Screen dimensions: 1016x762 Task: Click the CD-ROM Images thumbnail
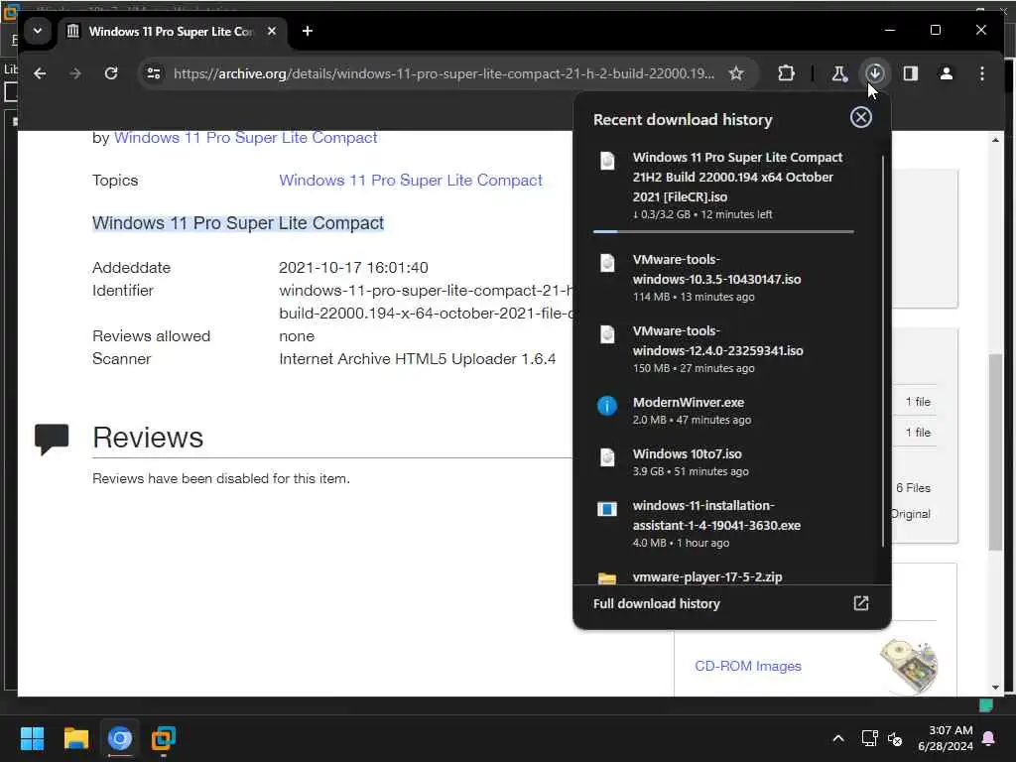point(909,666)
